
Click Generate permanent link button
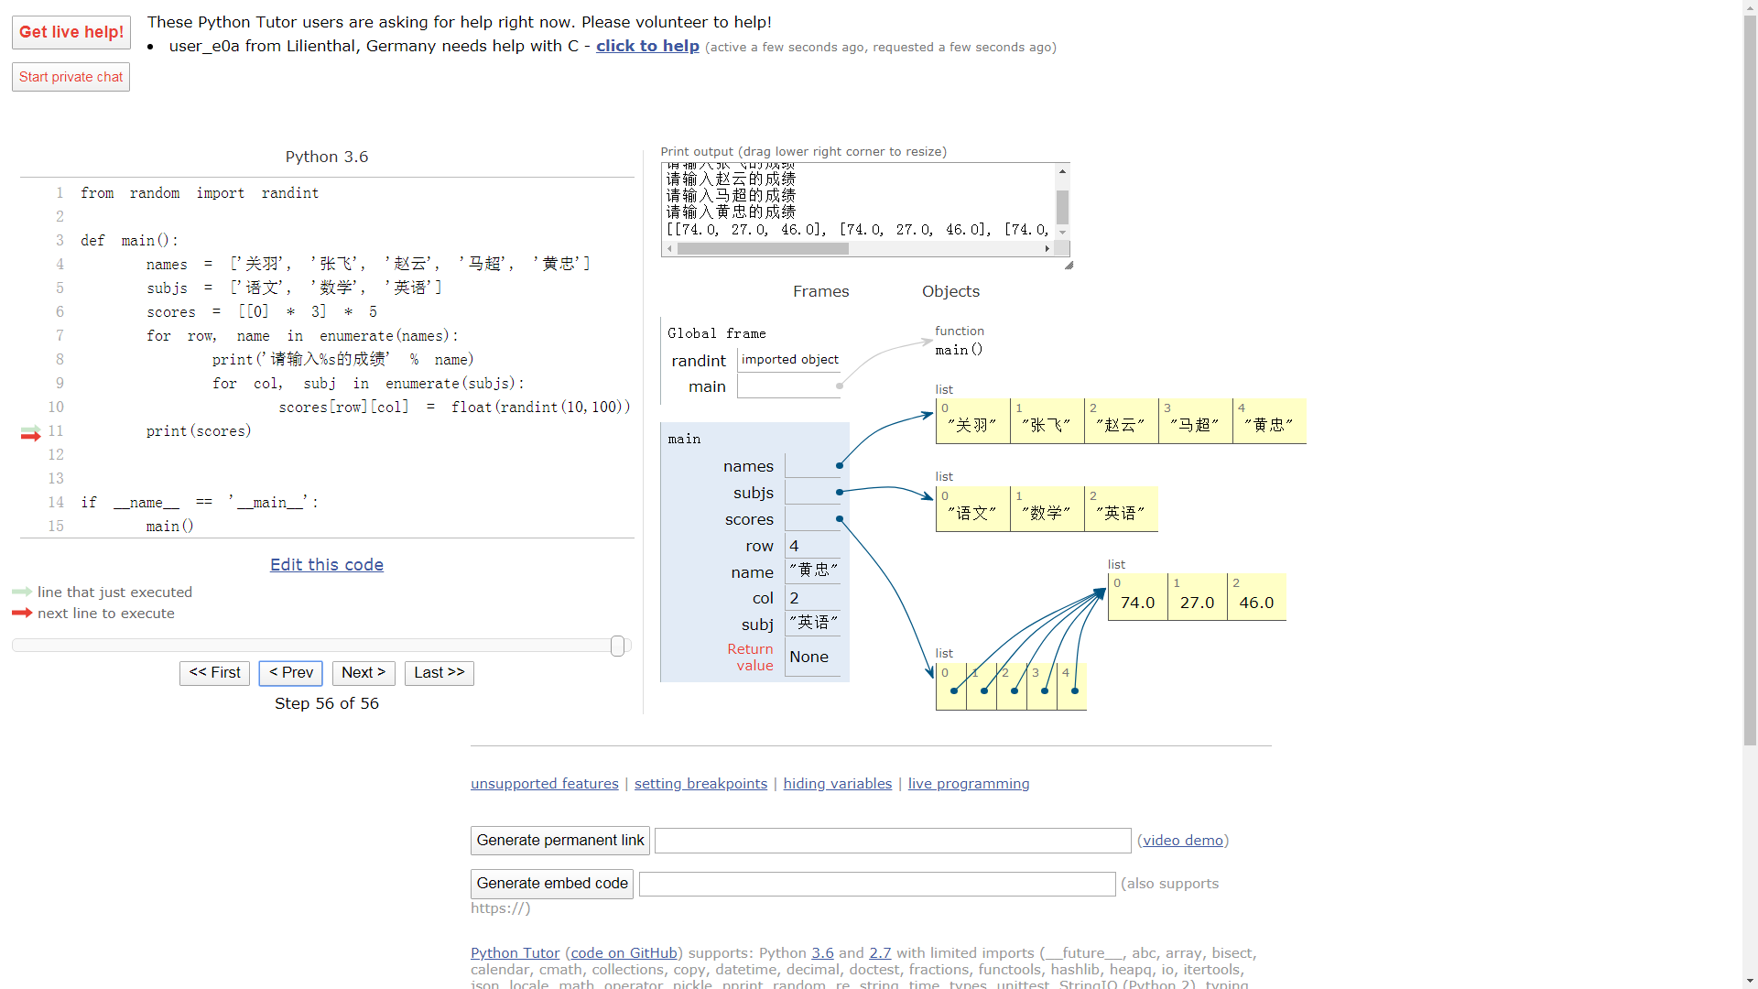pyautogui.click(x=560, y=841)
